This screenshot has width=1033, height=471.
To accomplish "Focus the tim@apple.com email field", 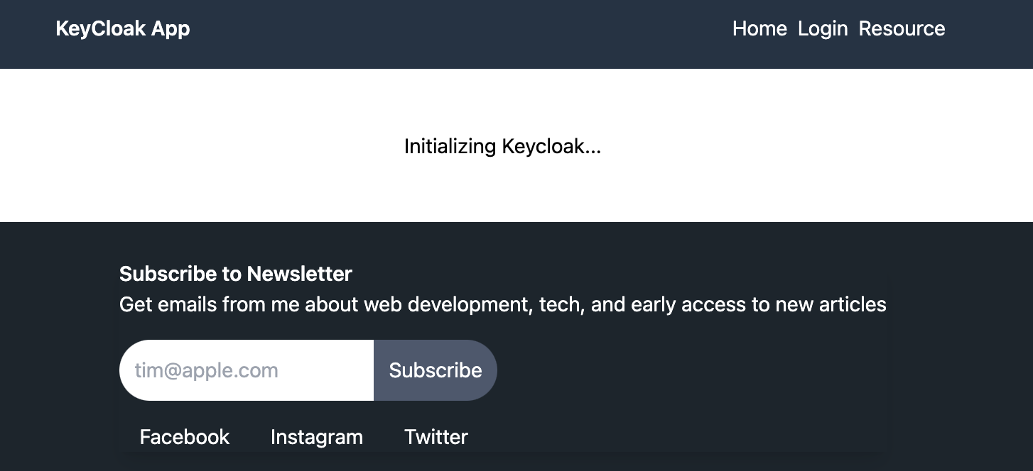I will [x=247, y=370].
